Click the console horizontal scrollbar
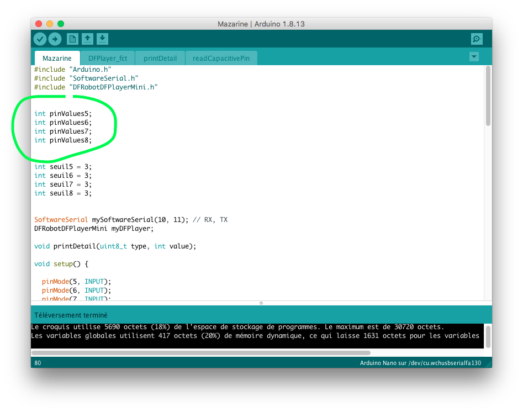This screenshot has height=412, width=523. pos(201,352)
